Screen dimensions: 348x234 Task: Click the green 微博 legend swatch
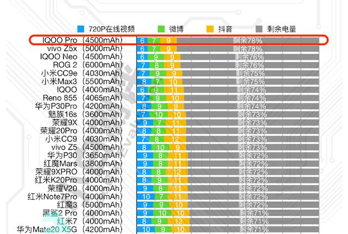click(161, 29)
